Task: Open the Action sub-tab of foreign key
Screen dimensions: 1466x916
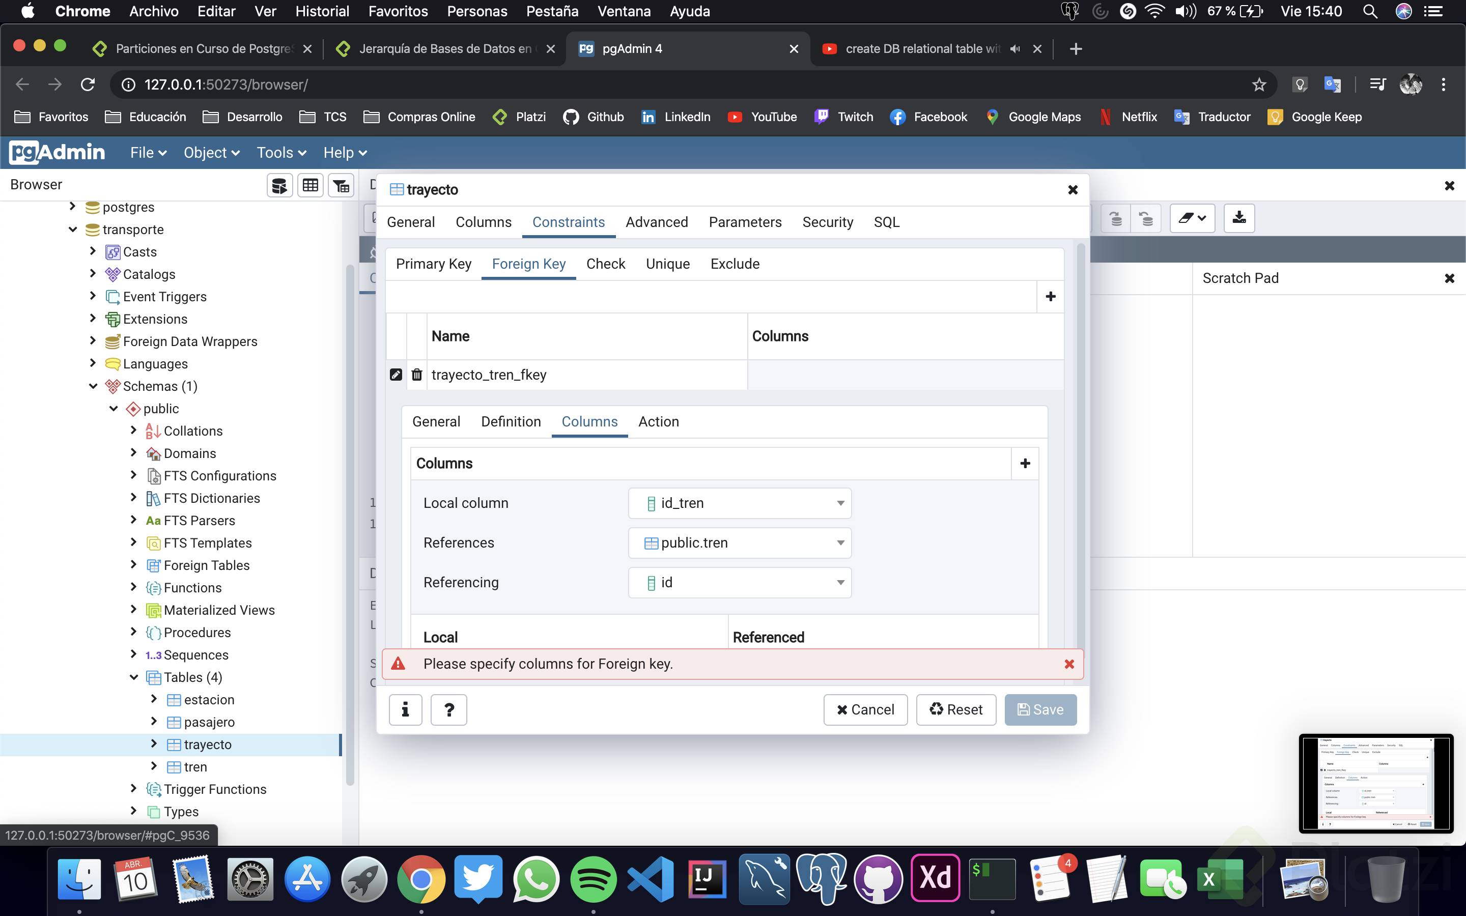Action: tap(659, 422)
